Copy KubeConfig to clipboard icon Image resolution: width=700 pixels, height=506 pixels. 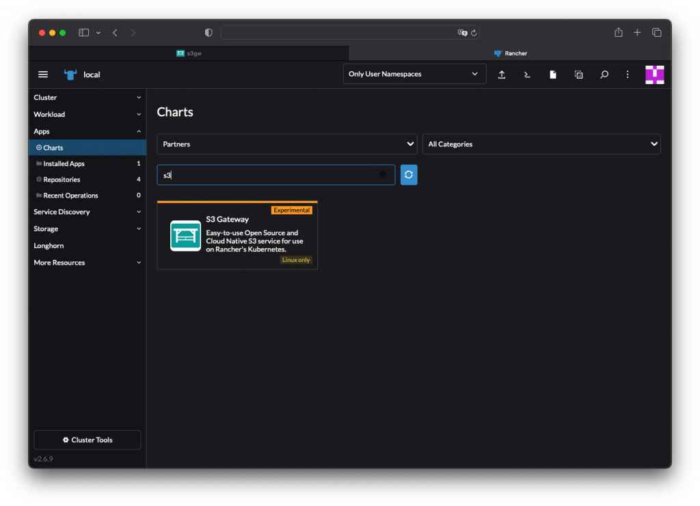(578, 75)
